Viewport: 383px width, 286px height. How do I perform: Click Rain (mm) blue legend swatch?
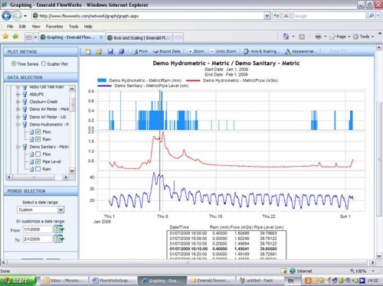102,80
